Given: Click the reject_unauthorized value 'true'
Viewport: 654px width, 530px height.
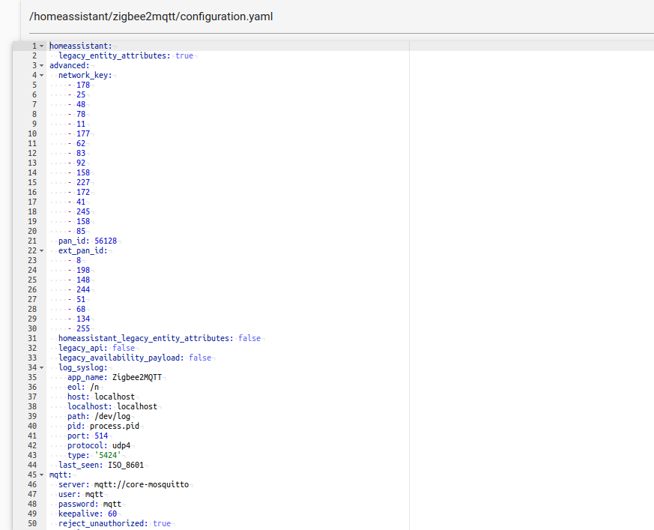Looking at the screenshot, I should [162, 524].
